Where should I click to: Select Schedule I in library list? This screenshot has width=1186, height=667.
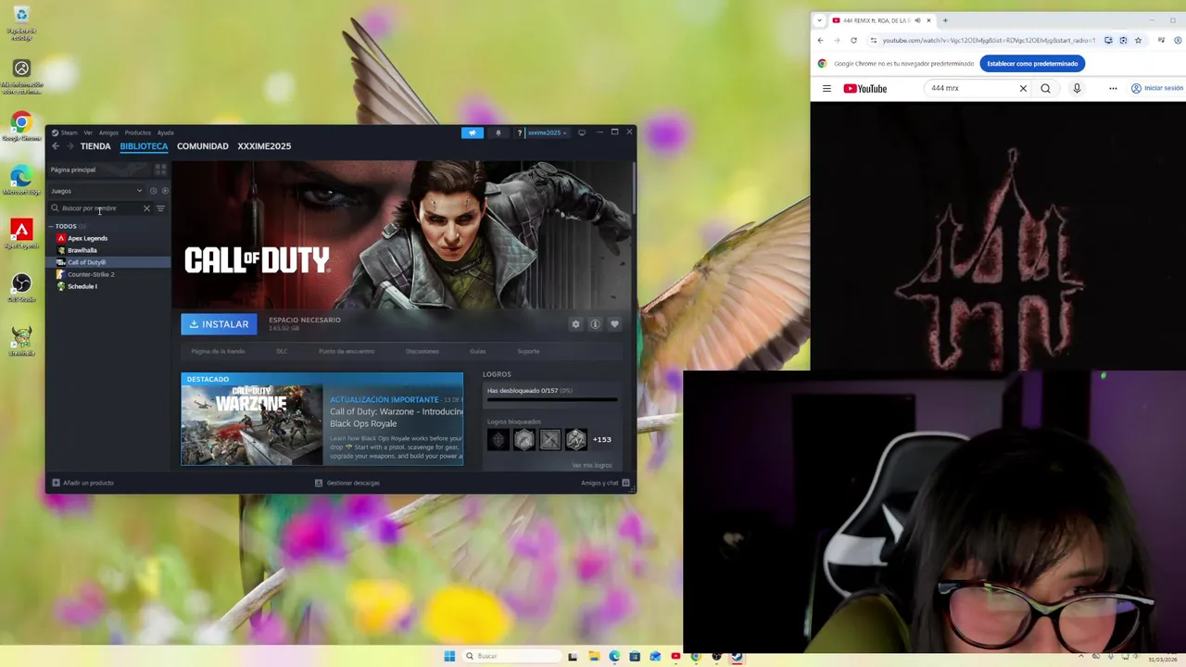pos(82,286)
